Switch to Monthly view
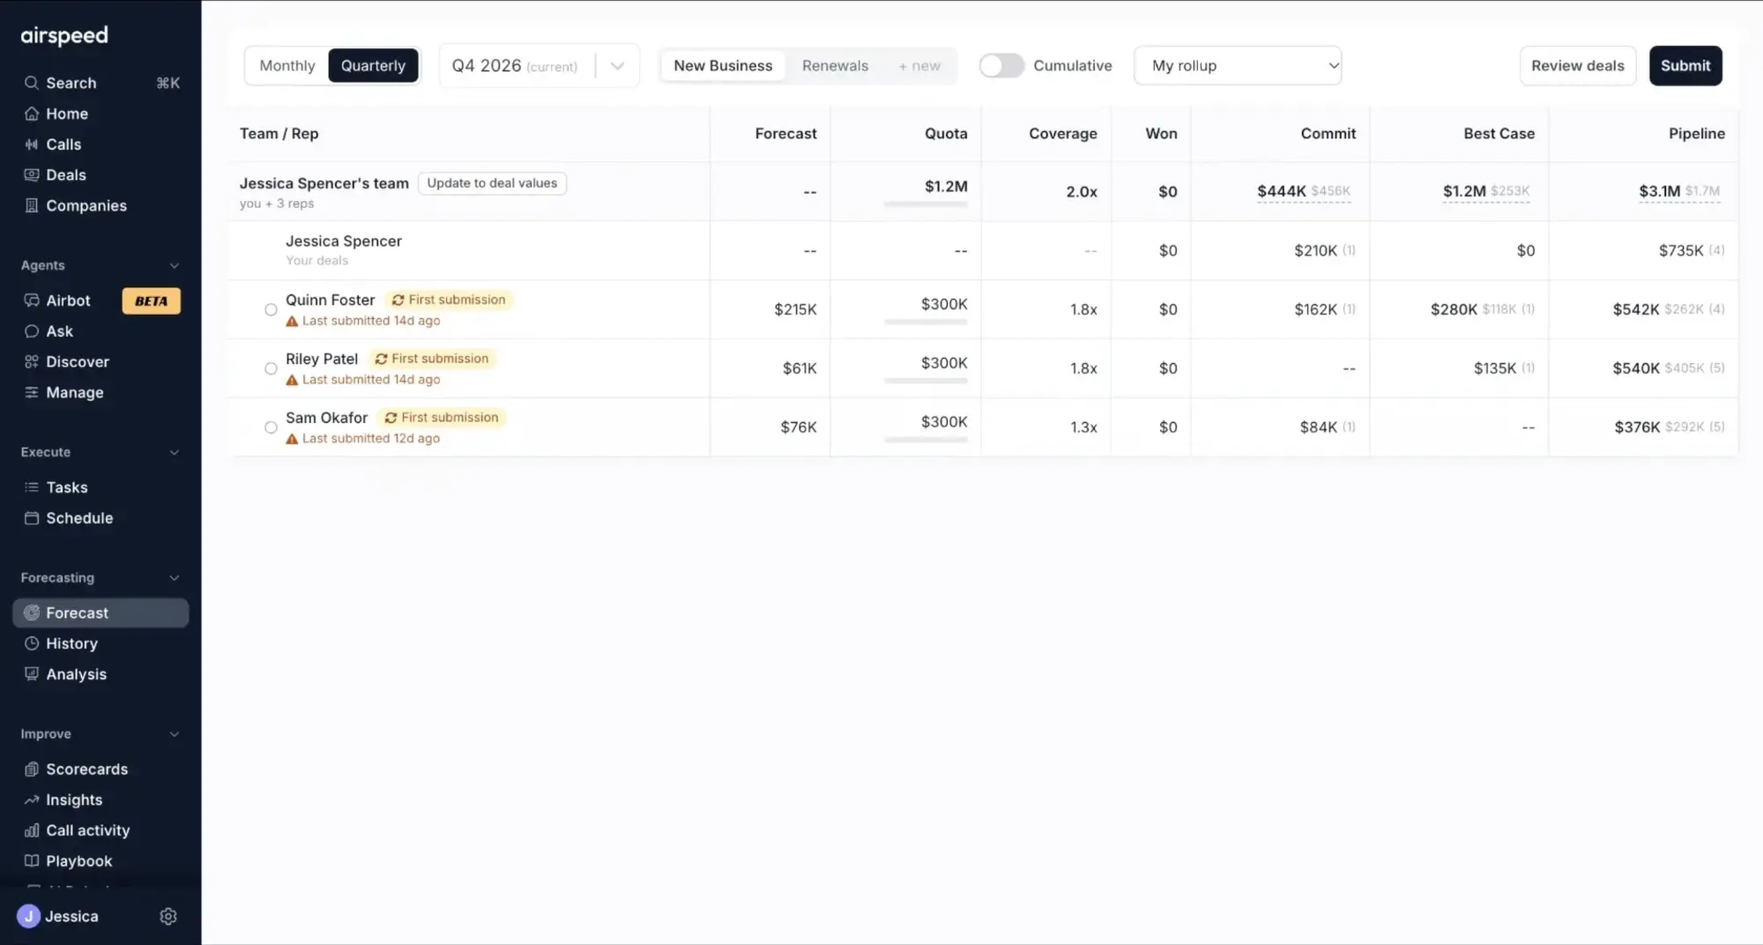This screenshot has height=945, width=1763. pyautogui.click(x=287, y=66)
